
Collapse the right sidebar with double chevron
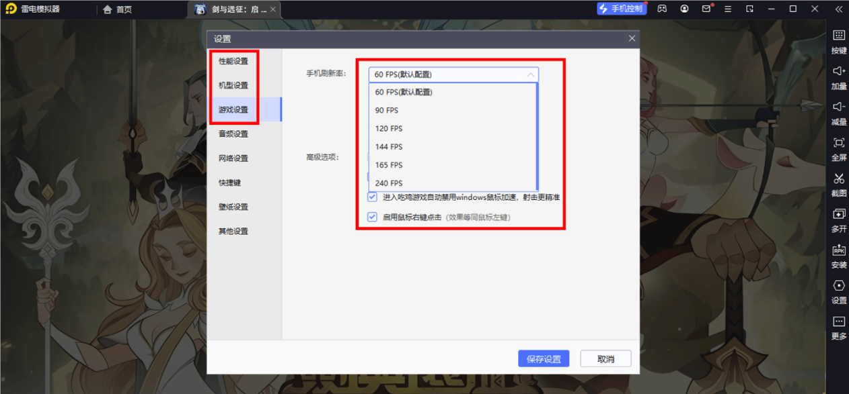[838, 9]
